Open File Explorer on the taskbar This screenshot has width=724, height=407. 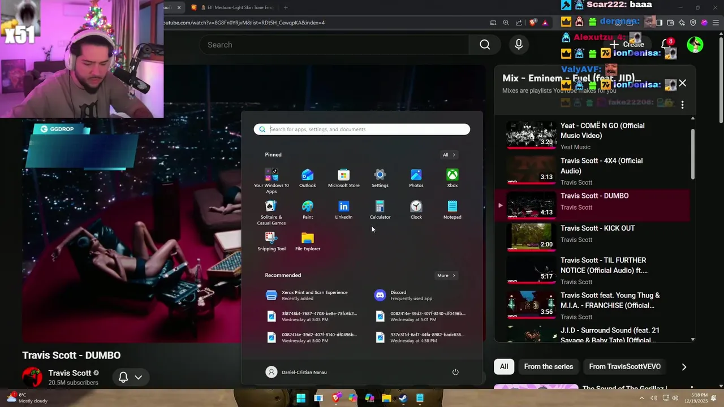click(386, 398)
